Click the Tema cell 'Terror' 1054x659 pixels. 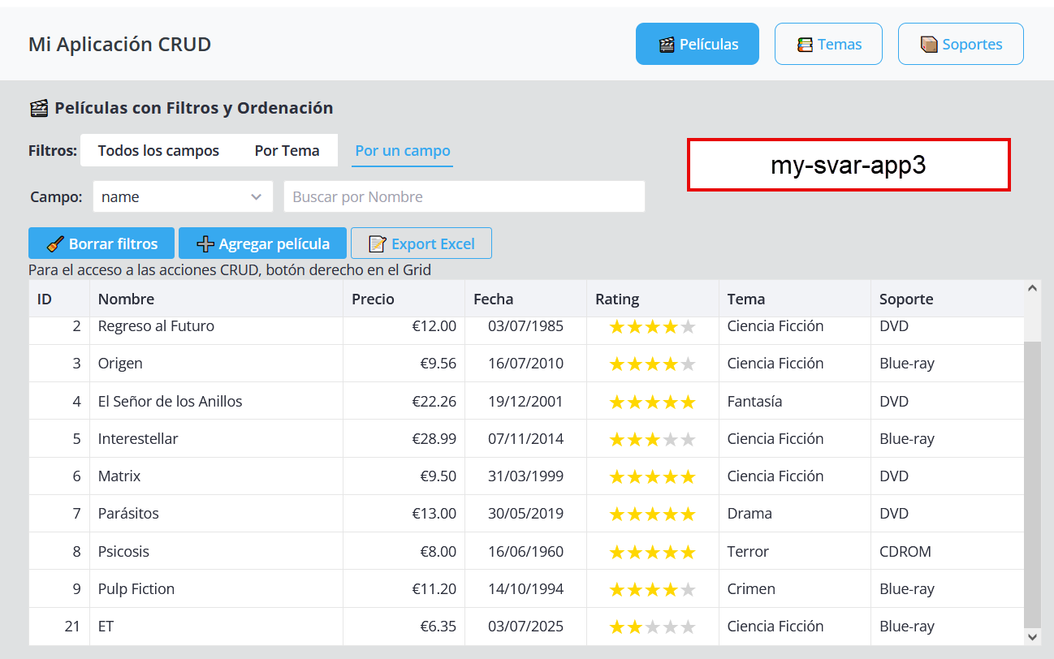pyautogui.click(x=795, y=552)
